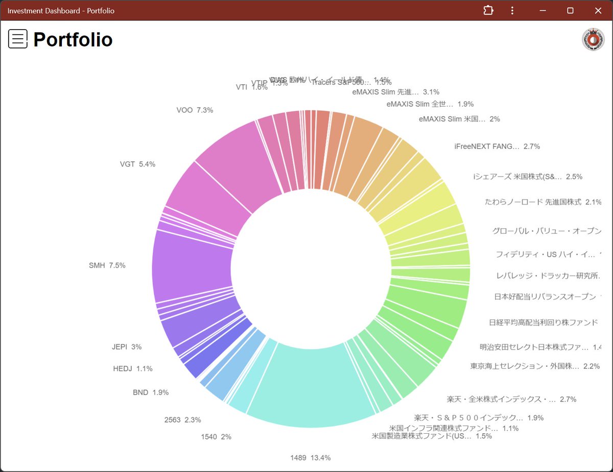
Task: Click the JEPI 3% label
Action: (127, 347)
